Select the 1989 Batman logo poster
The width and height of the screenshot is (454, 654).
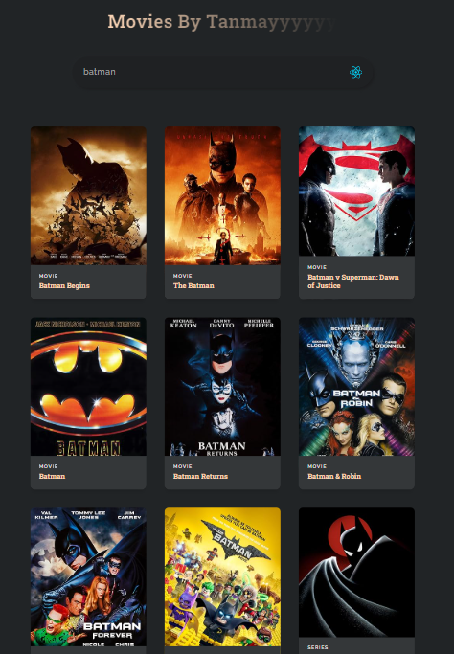click(x=88, y=387)
